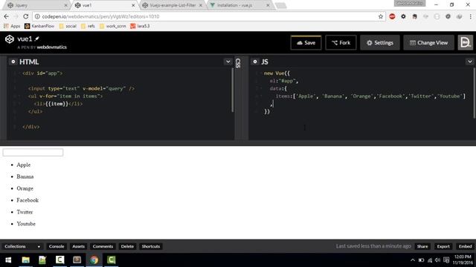Image resolution: width=476 pixels, height=267 pixels.
Task: Open Export options
Action: (443, 246)
